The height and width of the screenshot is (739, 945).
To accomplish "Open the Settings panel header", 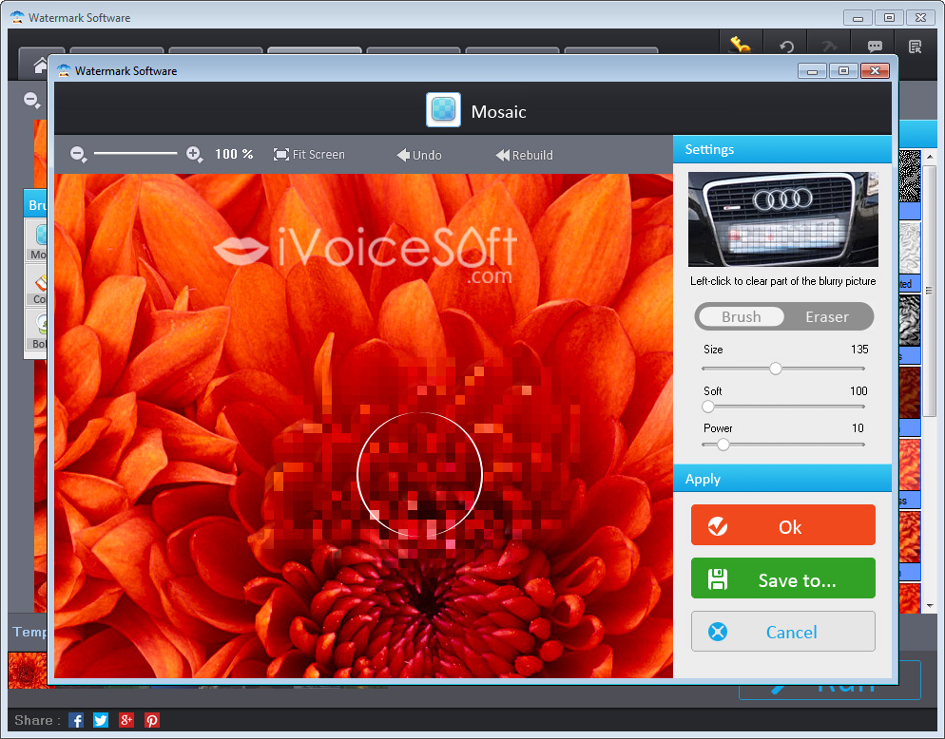I will (781, 149).
